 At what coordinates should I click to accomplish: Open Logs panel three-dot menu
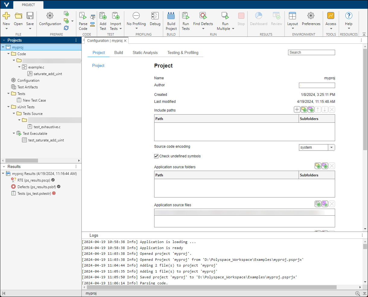(x=362, y=235)
